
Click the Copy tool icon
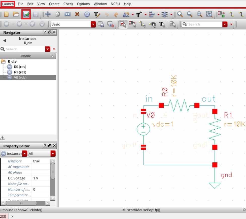coord(58,15)
